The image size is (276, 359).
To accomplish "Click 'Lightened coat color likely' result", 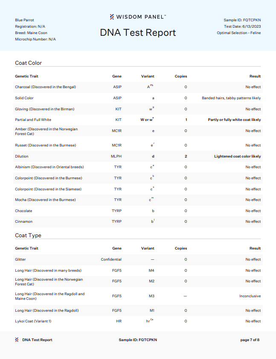I will click(x=238, y=156).
